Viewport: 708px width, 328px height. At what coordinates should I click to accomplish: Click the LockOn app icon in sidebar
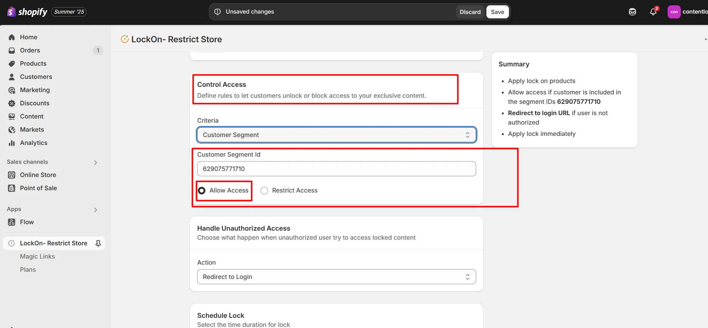coord(12,243)
